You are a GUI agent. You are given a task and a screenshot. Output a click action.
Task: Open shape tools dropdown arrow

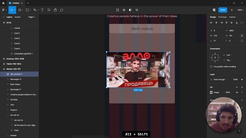[x=30, y=10]
